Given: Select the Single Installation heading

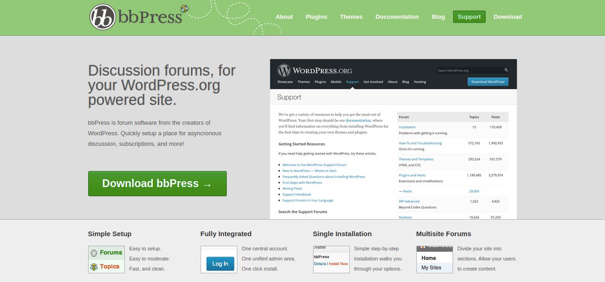Looking at the screenshot, I should click(x=342, y=234).
